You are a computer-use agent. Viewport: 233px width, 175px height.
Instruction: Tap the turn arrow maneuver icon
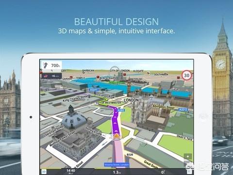pos(46,66)
